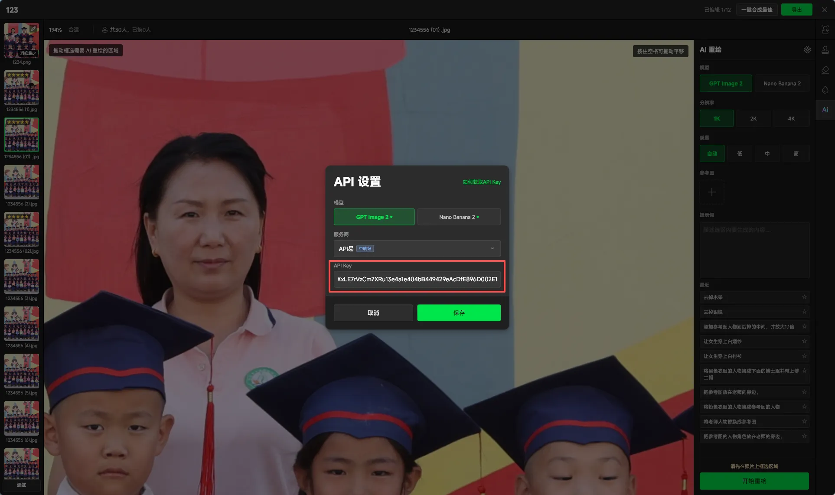Viewport: 835px width, 495px height.
Task: Click the person count icon in toolbar
Action: click(105, 30)
